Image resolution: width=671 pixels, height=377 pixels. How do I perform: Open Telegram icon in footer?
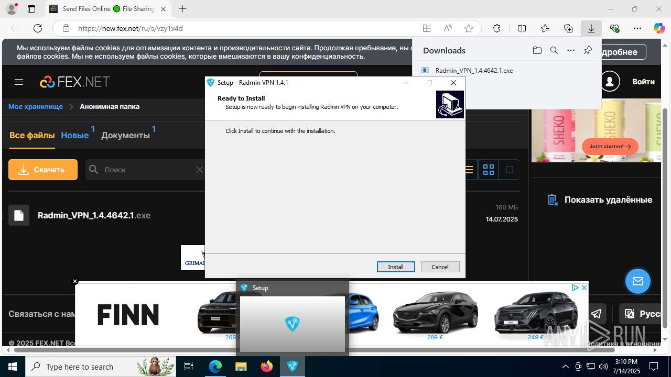coord(596,314)
